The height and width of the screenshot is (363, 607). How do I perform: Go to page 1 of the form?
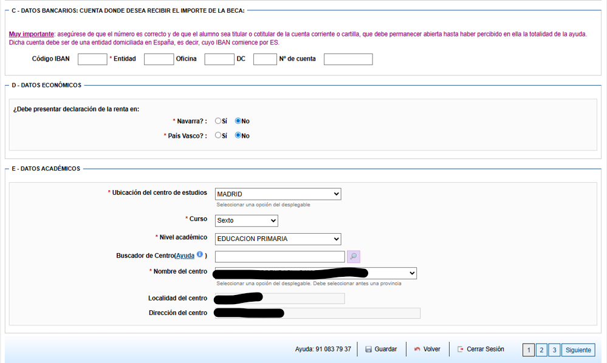(529, 350)
